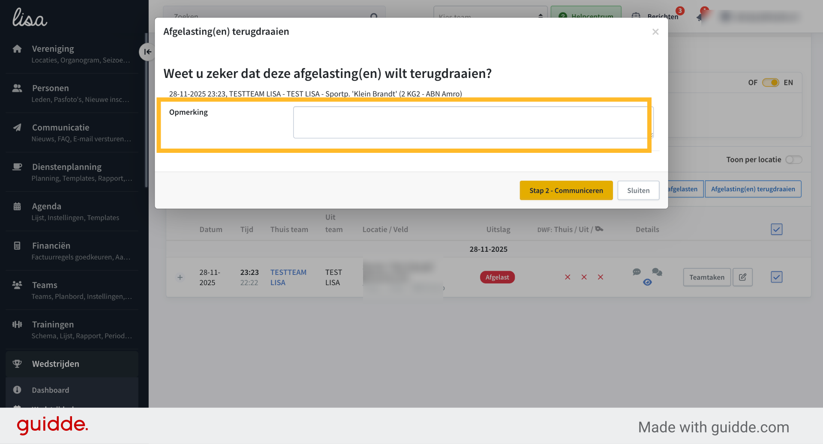
Task: Open Vereniging home icon
Action: coord(17,49)
